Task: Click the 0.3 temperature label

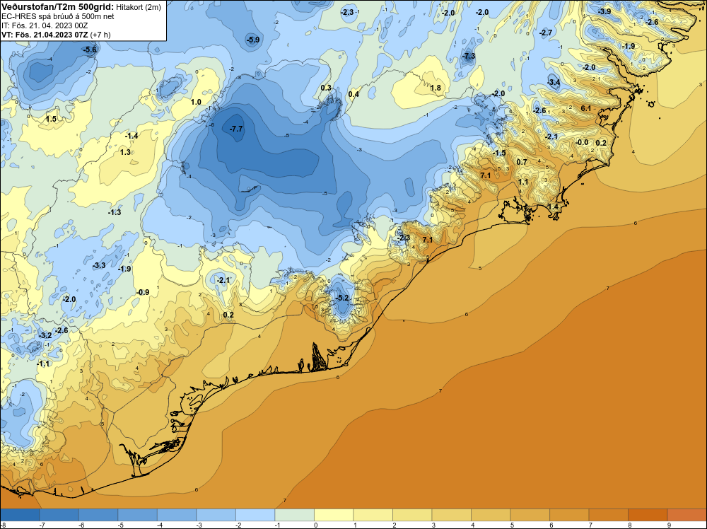Action: 326,88
